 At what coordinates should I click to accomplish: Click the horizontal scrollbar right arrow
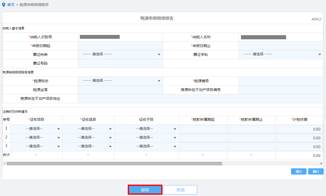coord(321,164)
